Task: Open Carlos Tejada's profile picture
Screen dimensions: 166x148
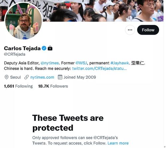Action: coord(24,21)
